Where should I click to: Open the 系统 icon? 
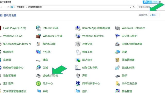tap(39, 91)
